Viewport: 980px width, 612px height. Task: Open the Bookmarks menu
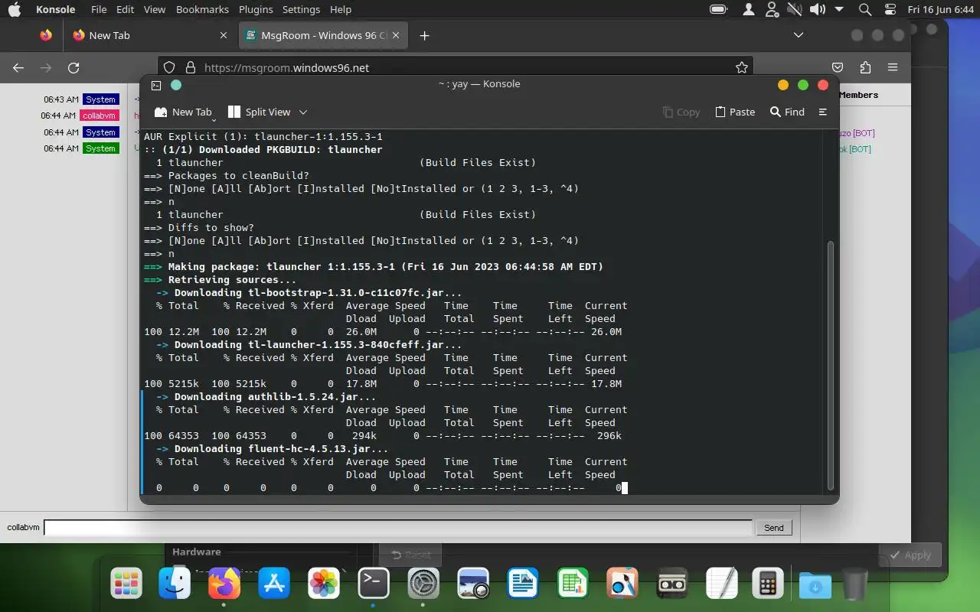tap(202, 9)
